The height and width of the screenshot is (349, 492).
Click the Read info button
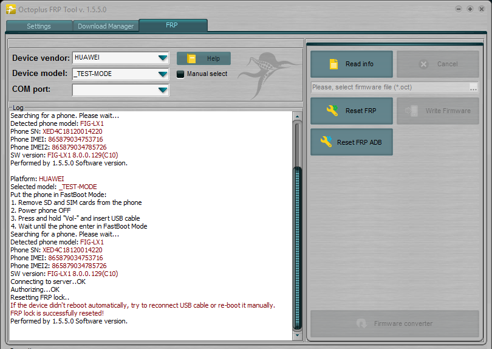tap(352, 64)
